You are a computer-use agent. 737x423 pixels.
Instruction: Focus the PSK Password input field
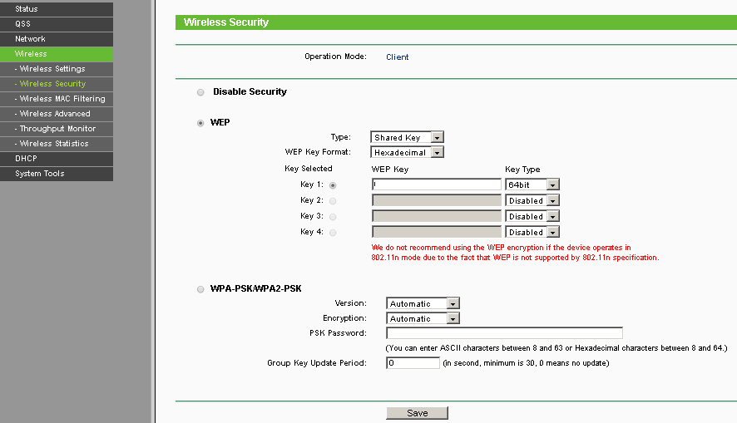[504, 333]
